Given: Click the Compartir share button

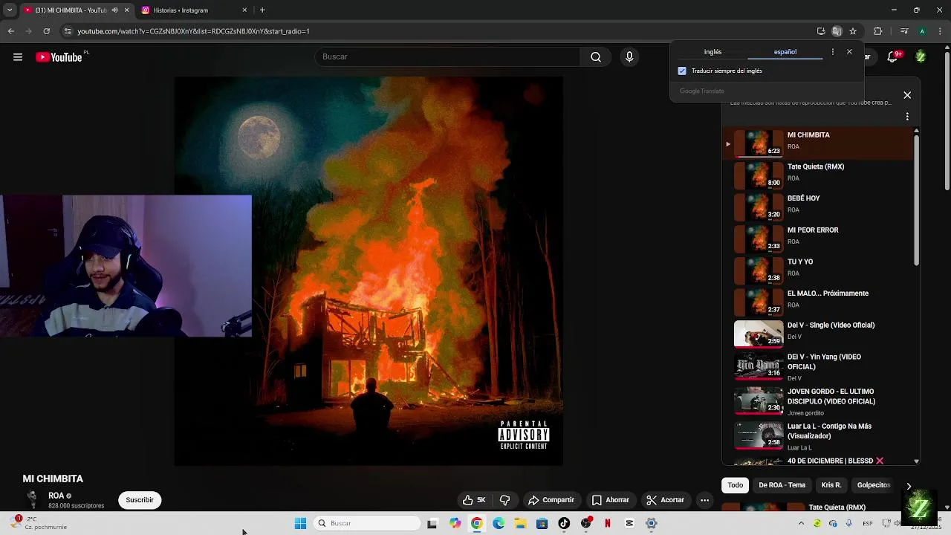Looking at the screenshot, I should pos(551,500).
